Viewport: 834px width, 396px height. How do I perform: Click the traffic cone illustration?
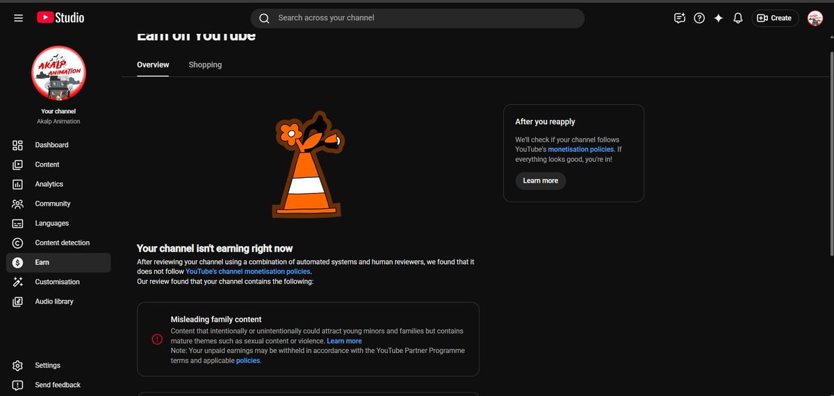308,164
